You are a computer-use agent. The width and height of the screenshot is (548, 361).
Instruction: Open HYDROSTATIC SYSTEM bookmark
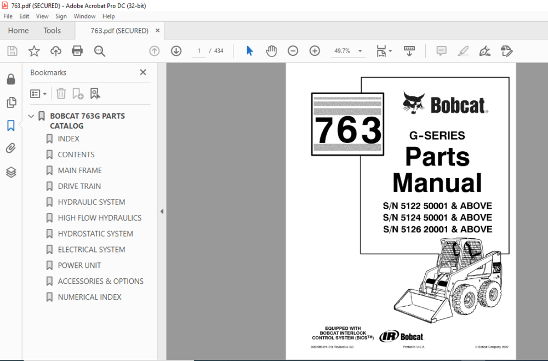[x=95, y=233]
